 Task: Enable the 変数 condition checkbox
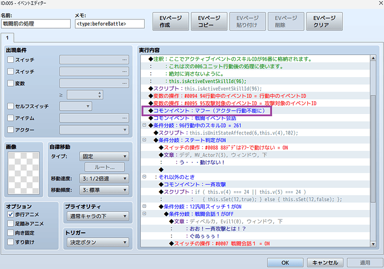(11, 83)
